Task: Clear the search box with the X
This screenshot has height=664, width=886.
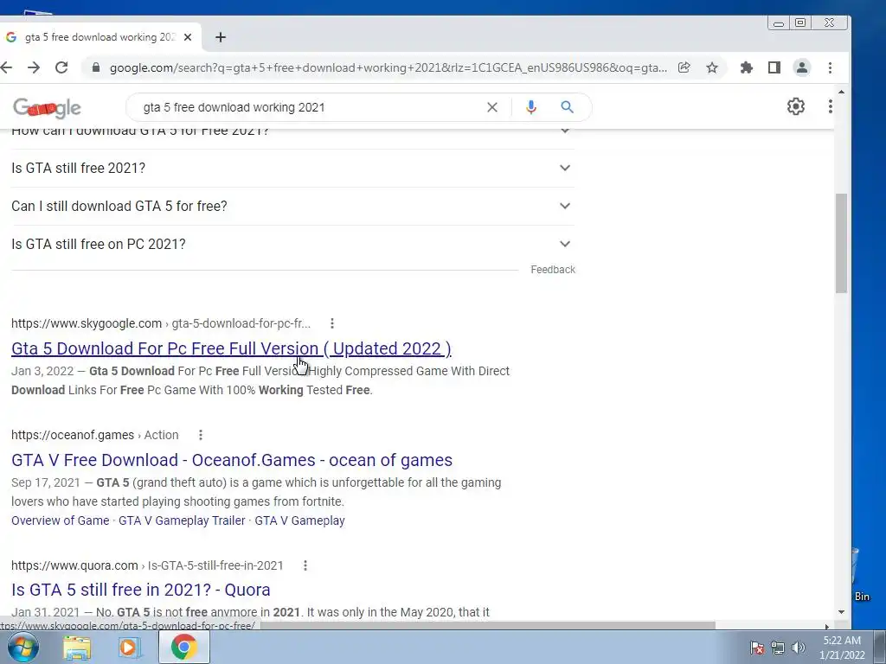Action: click(492, 107)
